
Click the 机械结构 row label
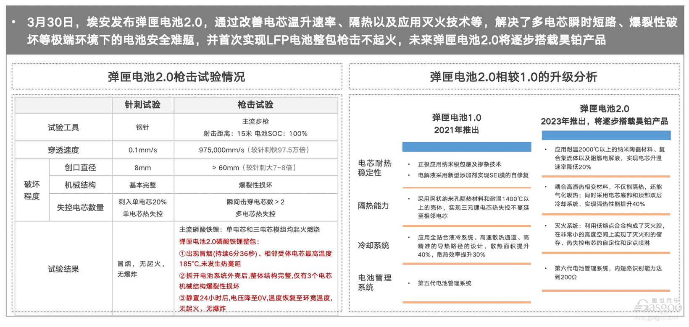point(80,185)
